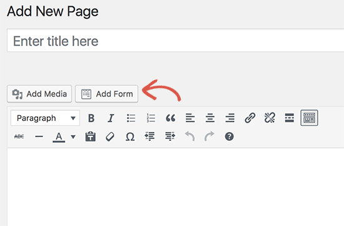This screenshot has height=226, width=344.
Task: Click inside the page content editor area
Action: point(176,187)
